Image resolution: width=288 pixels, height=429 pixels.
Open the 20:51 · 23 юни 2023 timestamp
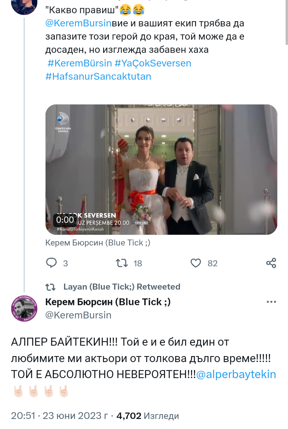59,416
